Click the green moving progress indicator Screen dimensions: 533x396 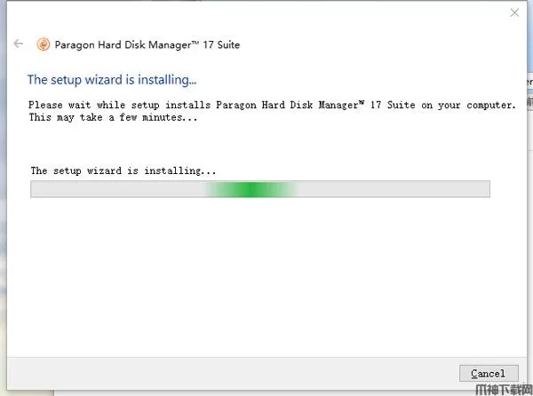(x=251, y=189)
